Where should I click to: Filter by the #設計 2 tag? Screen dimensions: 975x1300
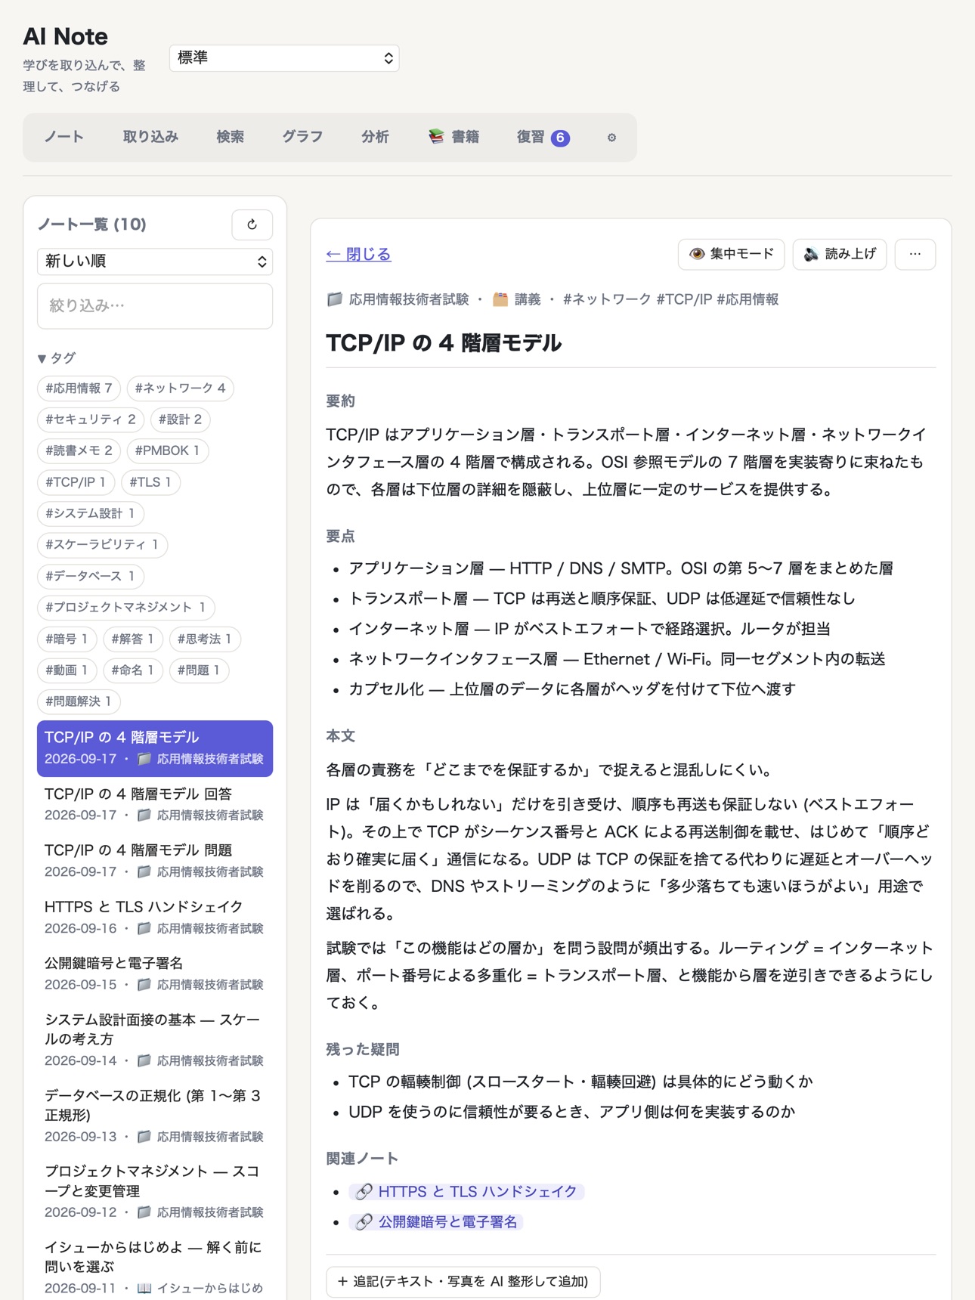[x=180, y=419]
